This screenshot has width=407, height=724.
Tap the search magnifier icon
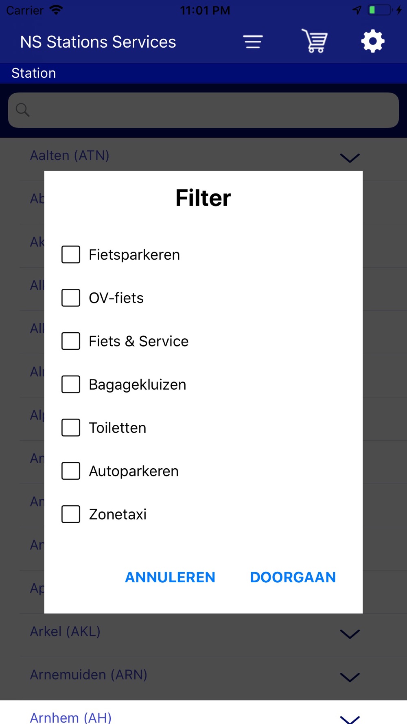pos(22,110)
